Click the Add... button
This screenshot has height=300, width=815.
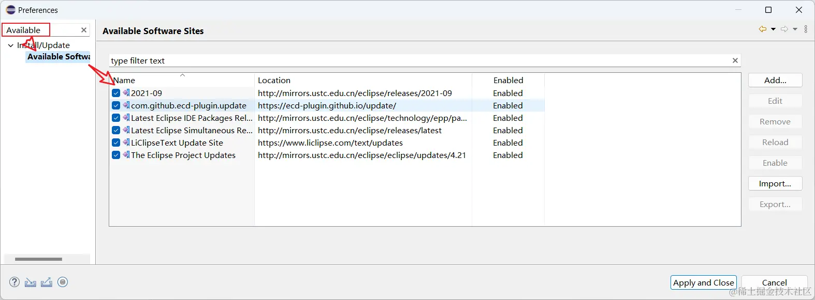[775, 80]
